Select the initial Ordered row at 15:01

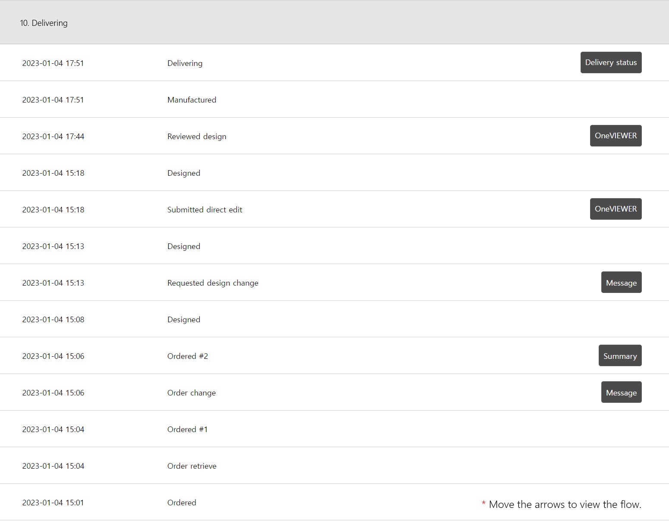pos(334,502)
